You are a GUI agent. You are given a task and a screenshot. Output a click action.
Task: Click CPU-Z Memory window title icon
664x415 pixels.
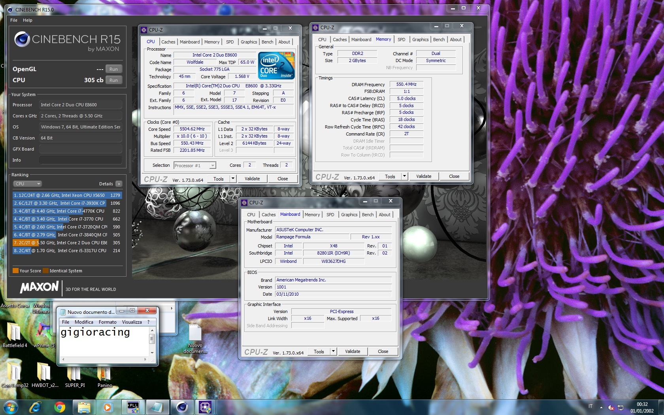coord(315,27)
